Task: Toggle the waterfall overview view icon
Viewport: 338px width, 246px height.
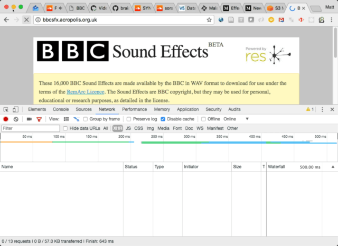Action: (x=76, y=119)
